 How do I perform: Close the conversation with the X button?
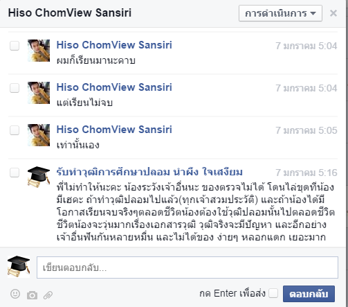pyautogui.click(x=333, y=13)
